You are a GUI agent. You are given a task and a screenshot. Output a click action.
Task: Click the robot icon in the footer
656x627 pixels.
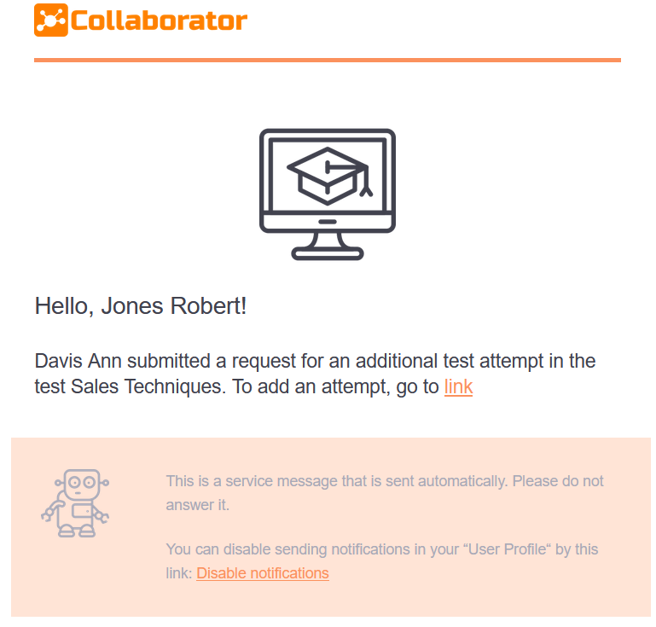tap(74, 503)
